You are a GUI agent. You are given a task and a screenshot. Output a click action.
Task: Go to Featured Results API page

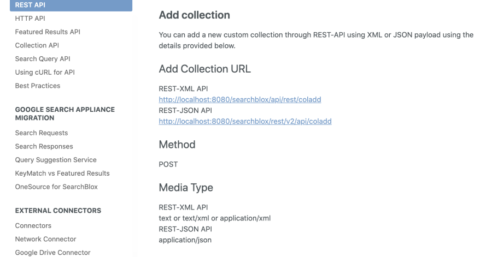(x=48, y=32)
